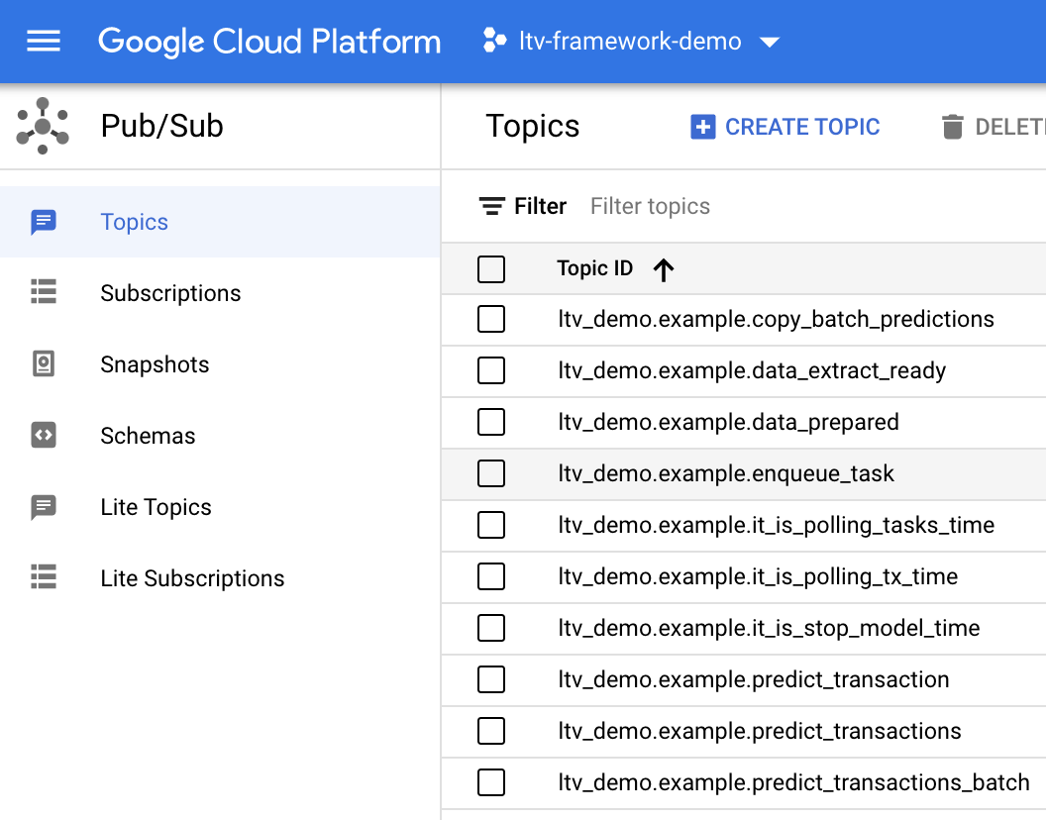Open the ltv_demo.example.copy_batch_predictions topic

tap(776, 319)
